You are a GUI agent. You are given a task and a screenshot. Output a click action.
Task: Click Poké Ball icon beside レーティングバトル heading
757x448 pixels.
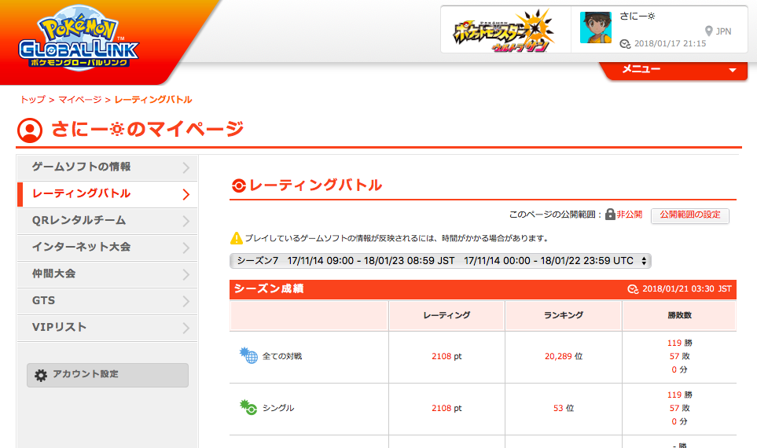point(238,185)
